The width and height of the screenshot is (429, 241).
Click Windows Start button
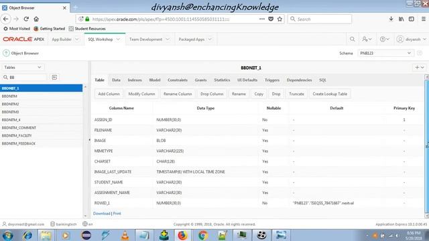pos(7,235)
